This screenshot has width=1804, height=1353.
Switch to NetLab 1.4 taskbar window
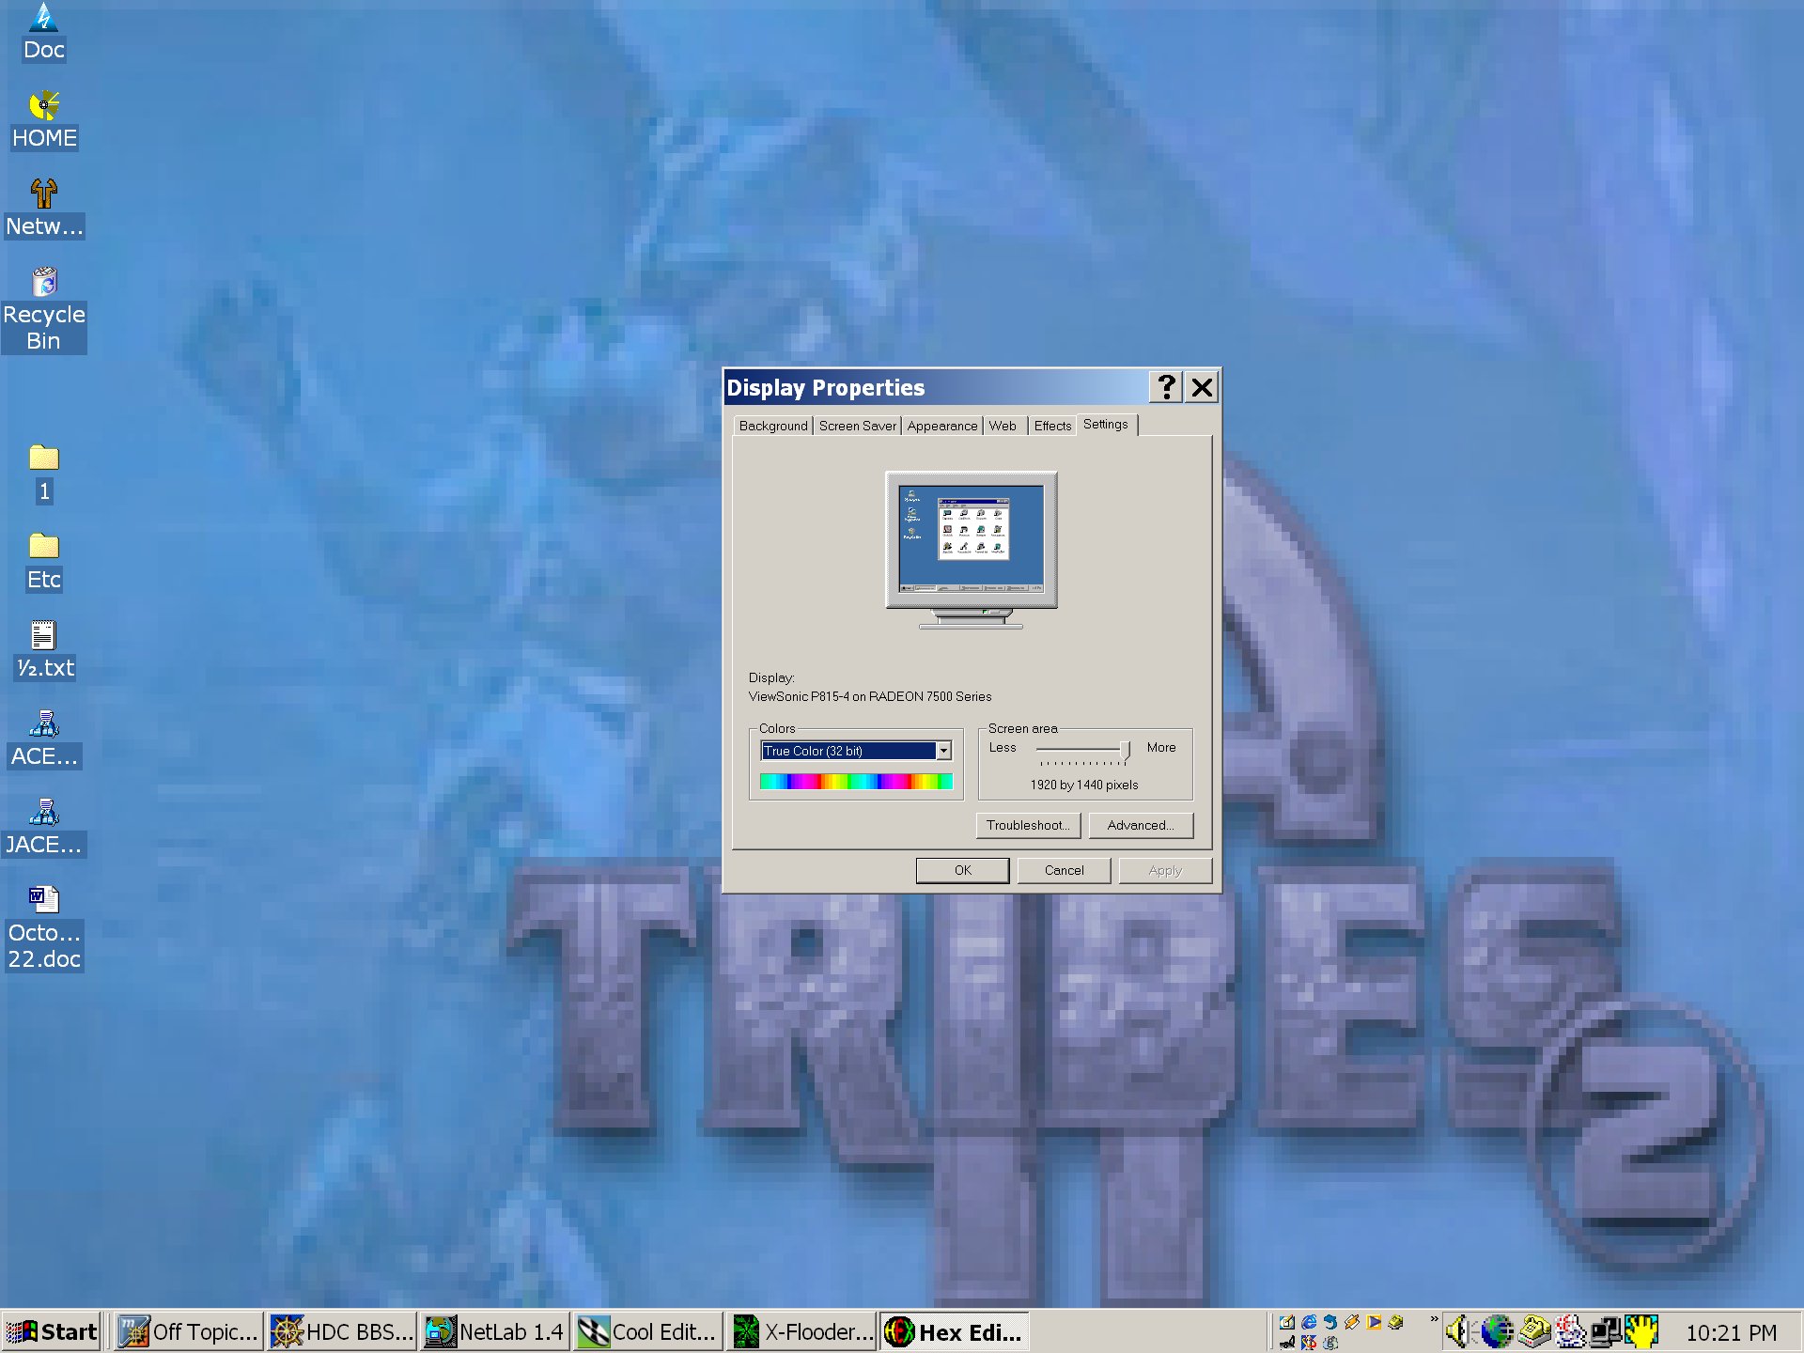[495, 1331]
